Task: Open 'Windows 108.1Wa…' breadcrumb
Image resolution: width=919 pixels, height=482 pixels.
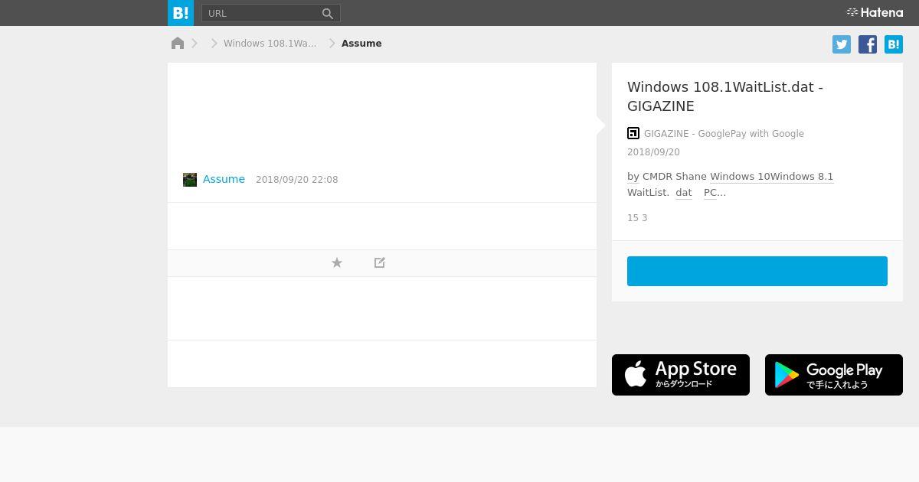Action: coord(270,44)
